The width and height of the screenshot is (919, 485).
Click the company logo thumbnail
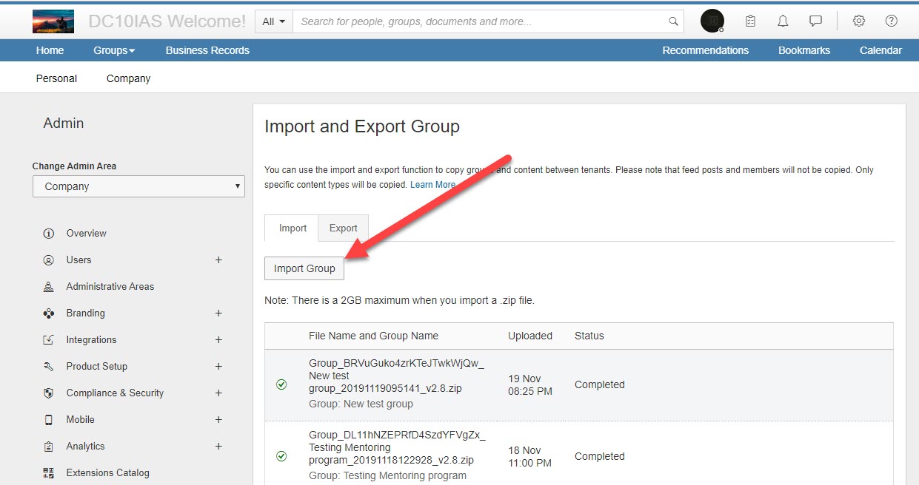click(53, 21)
